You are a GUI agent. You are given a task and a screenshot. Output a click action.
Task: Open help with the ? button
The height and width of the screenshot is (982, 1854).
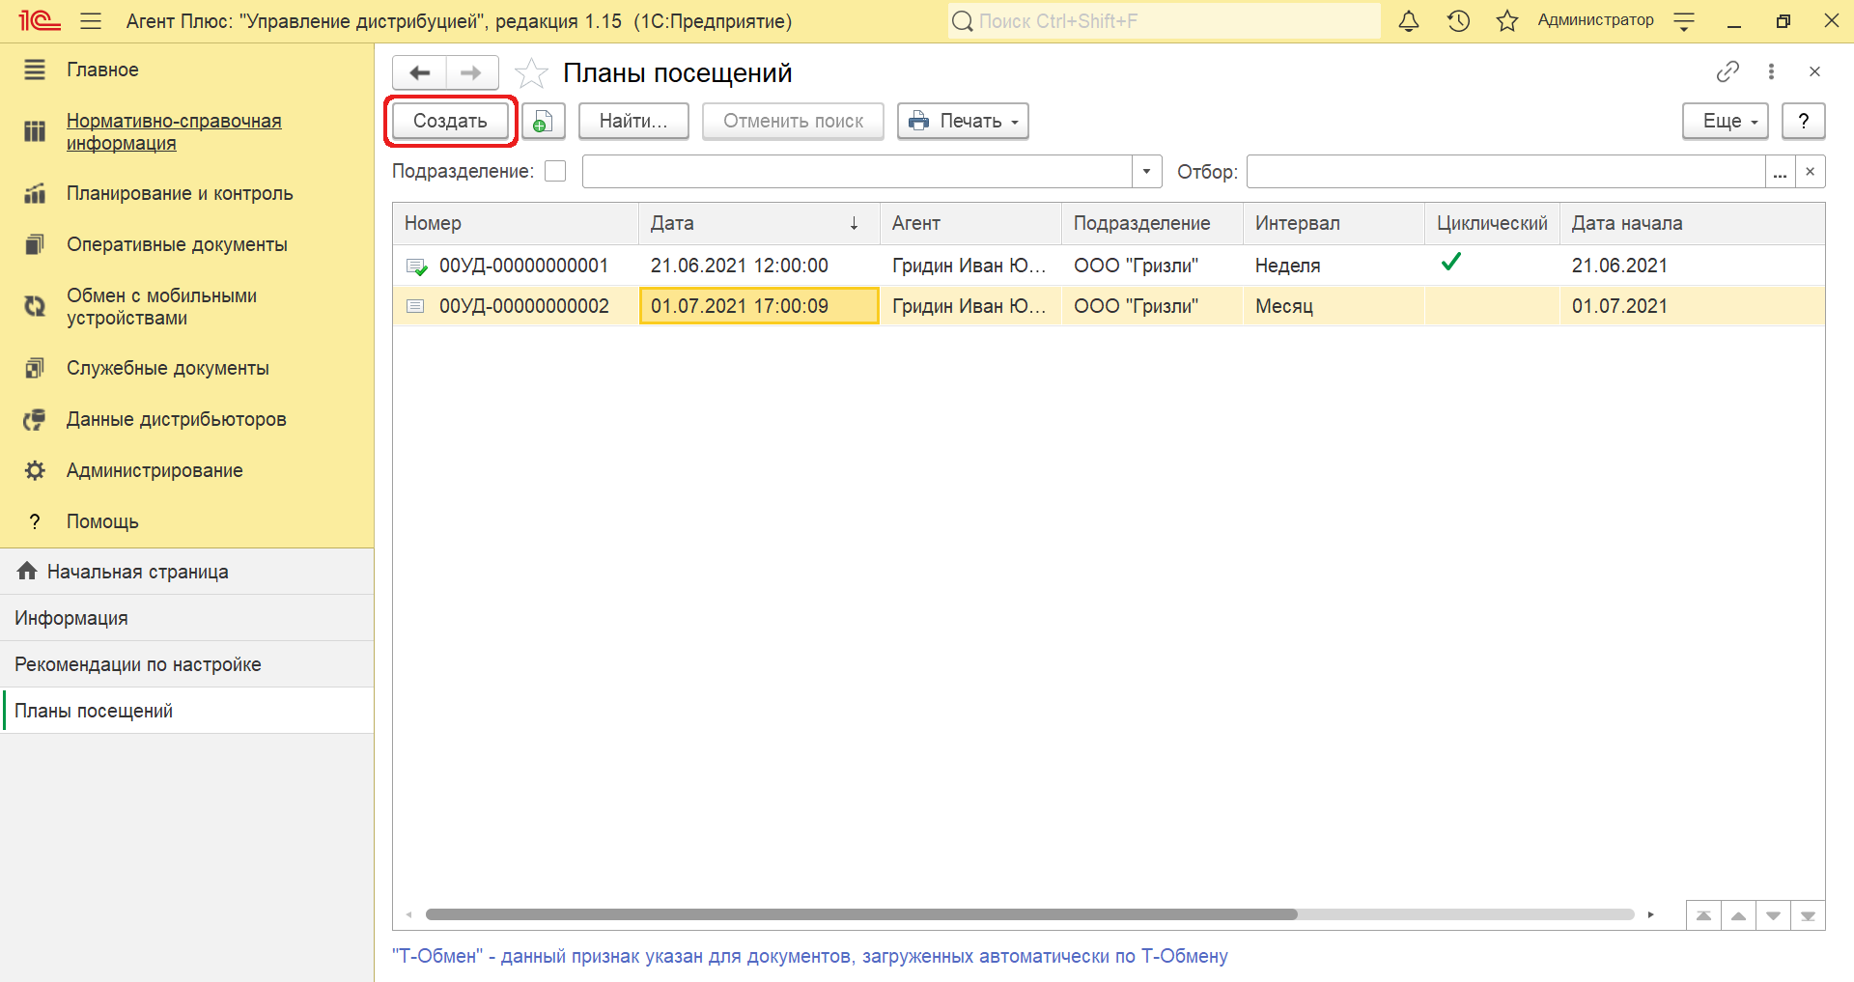pyautogui.click(x=1803, y=122)
